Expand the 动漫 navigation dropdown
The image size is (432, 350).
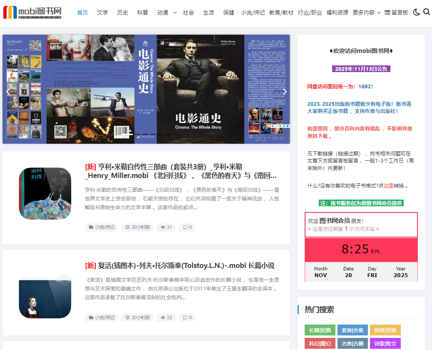click(165, 12)
